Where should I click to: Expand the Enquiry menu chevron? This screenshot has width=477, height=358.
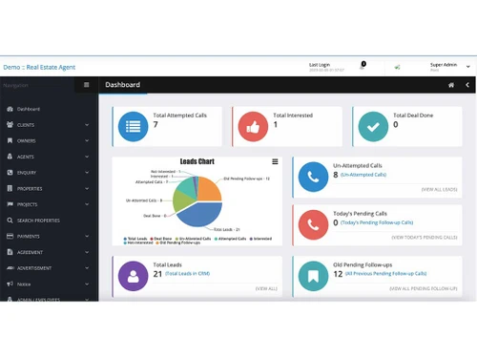[x=87, y=173]
